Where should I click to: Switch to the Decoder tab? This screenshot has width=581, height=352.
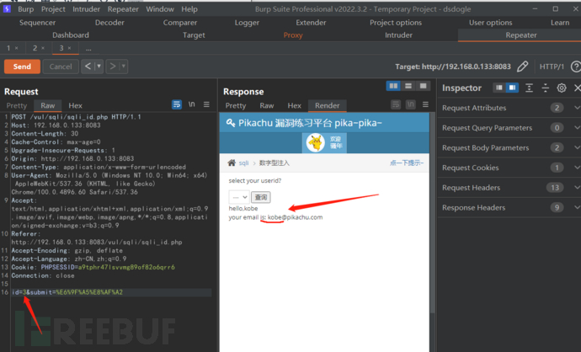109,23
